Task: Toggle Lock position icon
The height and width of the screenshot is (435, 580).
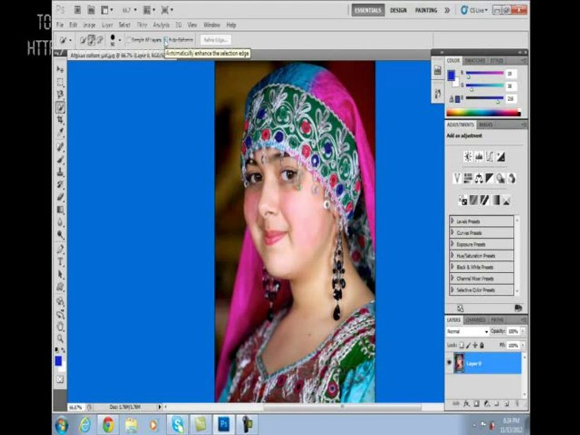Action: click(475, 345)
